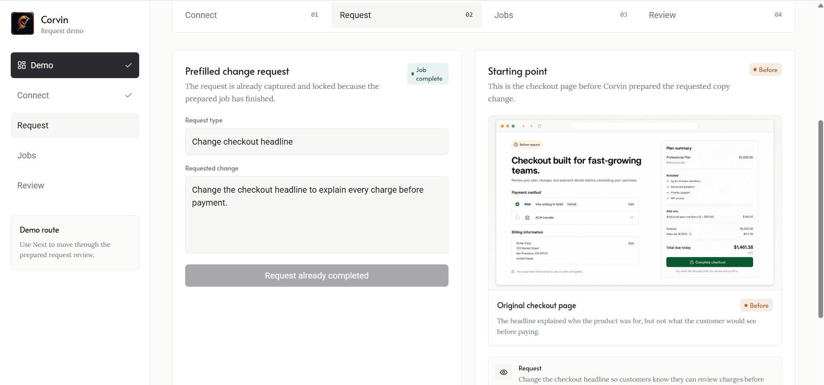This screenshot has height=385, width=824.
Task: Click the Corvin logo icon
Action: tap(22, 24)
